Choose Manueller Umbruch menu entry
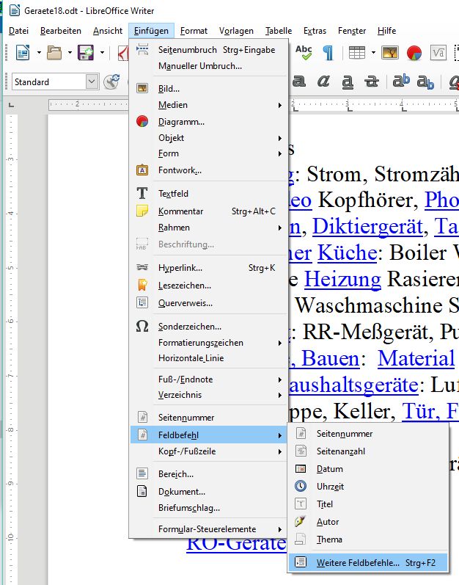Viewport: 459px width, 585px height. click(209, 66)
